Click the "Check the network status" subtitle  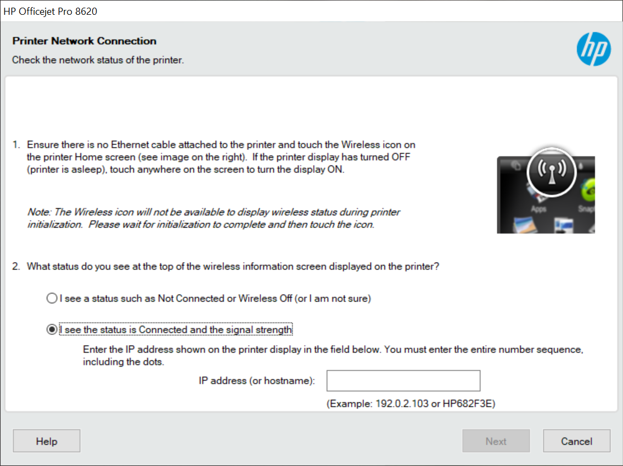pos(98,60)
